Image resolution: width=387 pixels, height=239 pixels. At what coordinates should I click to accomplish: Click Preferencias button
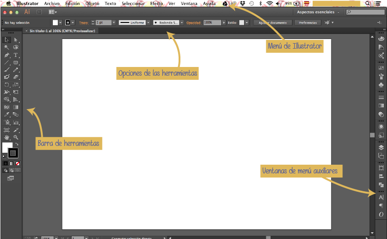[x=308, y=22]
